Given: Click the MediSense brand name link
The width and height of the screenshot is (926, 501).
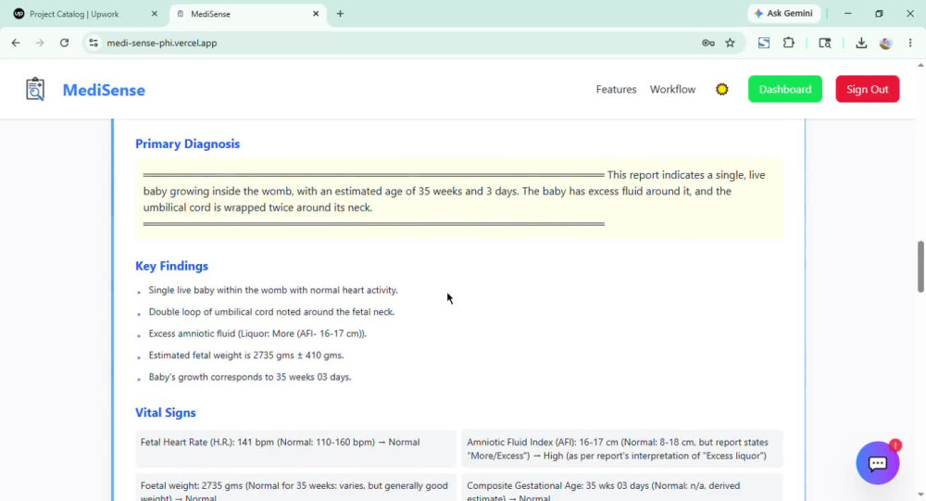Looking at the screenshot, I should click(x=104, y=90).
